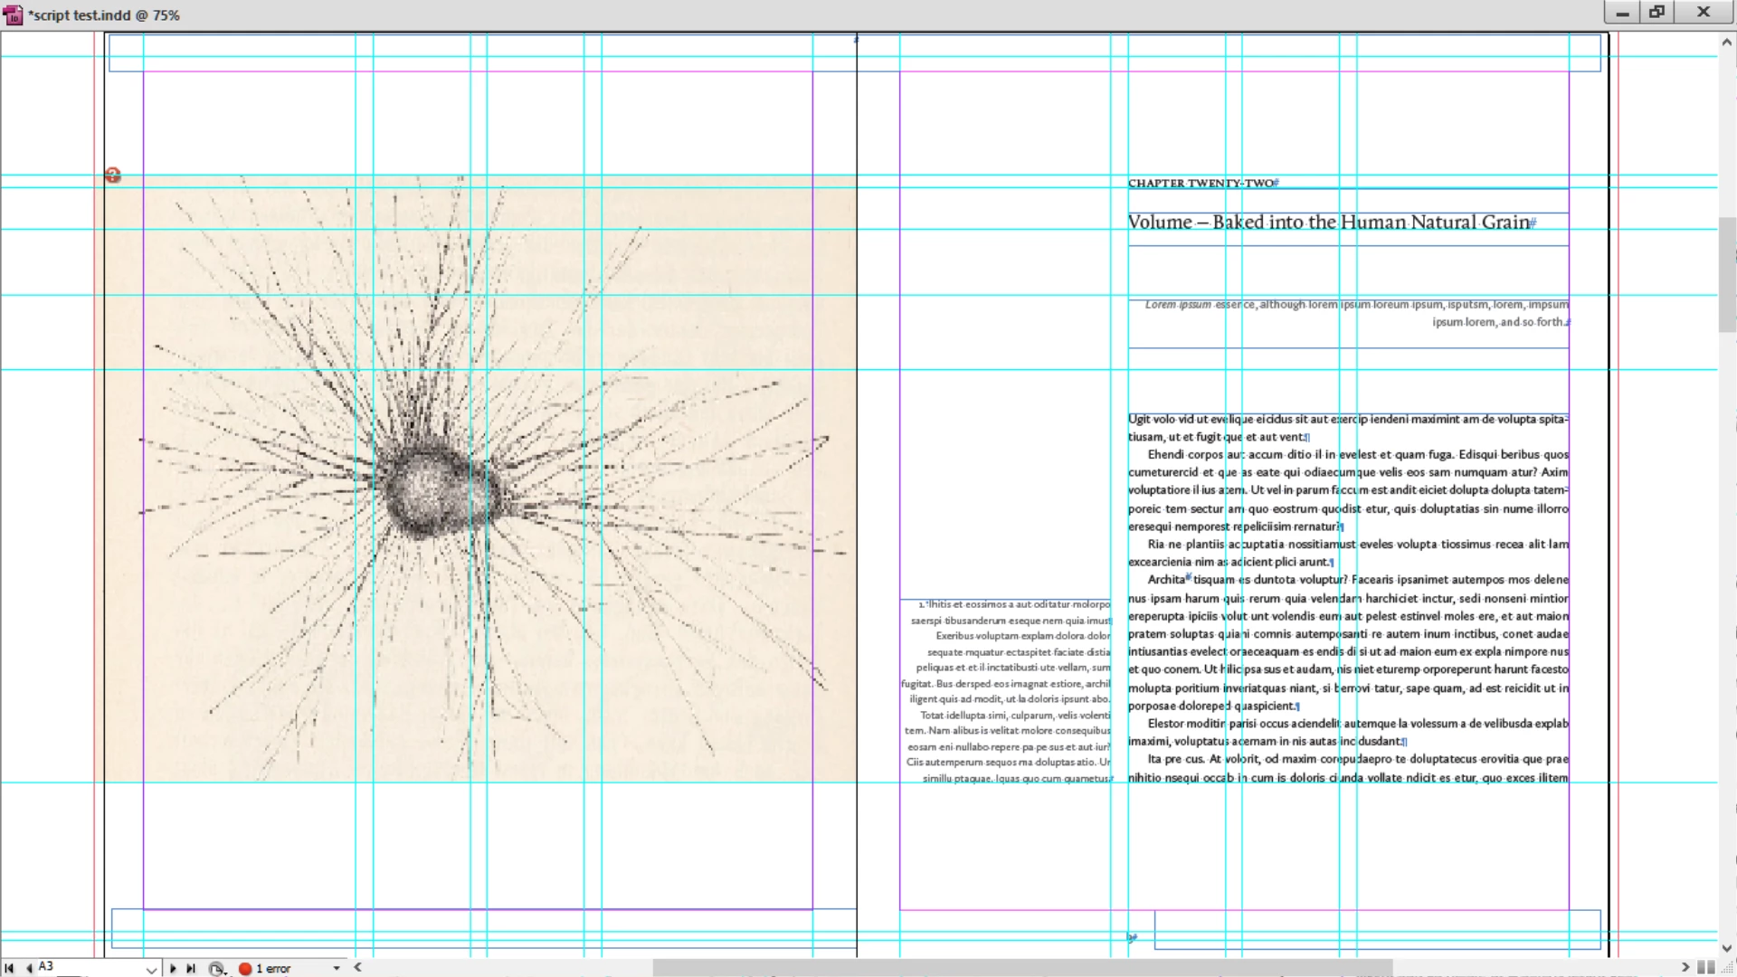The height and width of the screenshot is (977, 1737).
Task: Click the red link badge on the image frame
Action: 113,175
